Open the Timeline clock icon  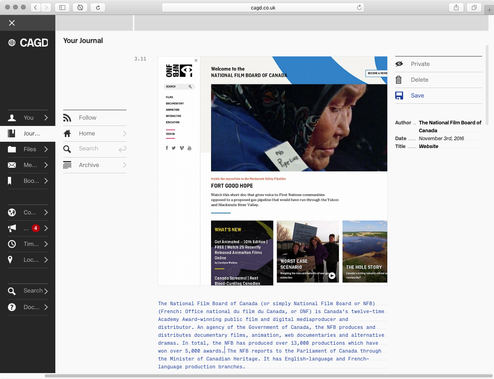tap(12, 244)
